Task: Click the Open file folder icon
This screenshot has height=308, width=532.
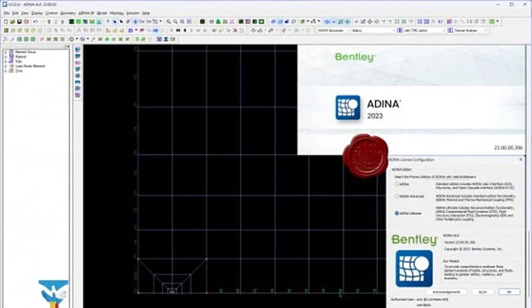Action: pyautogui.click(x=13, y=22)
